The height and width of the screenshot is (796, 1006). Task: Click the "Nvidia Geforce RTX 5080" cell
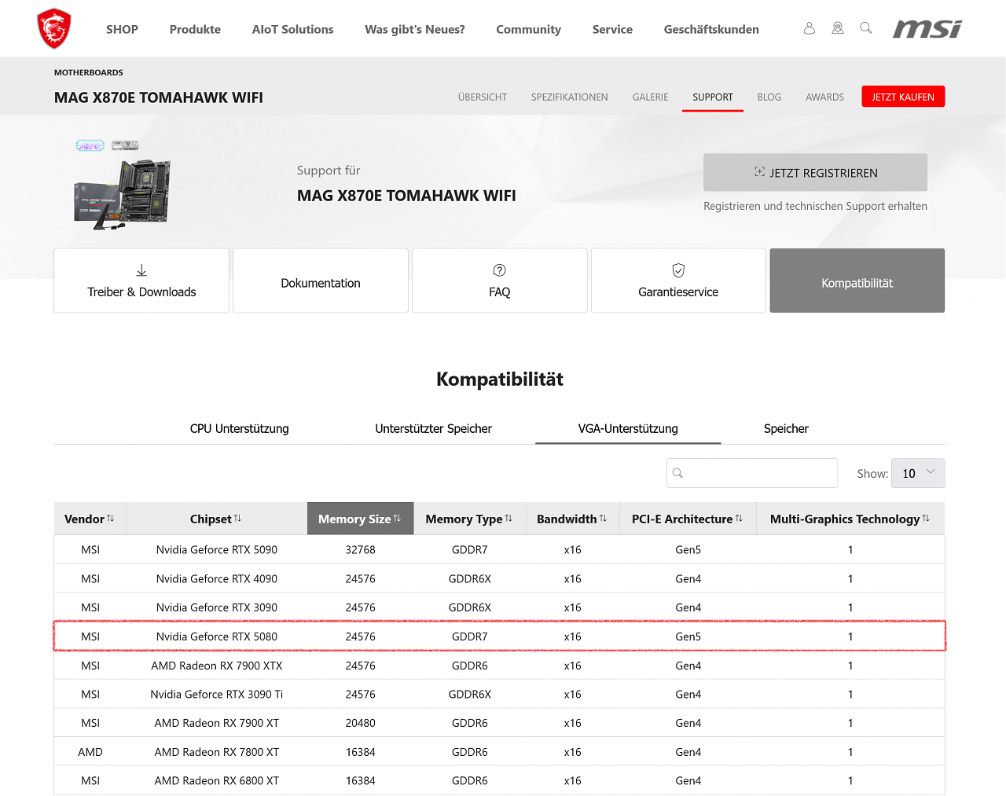[217, 636]
